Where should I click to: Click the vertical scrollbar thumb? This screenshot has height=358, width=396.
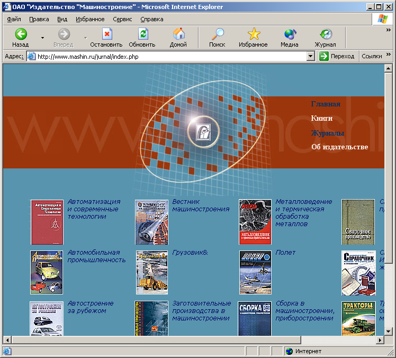tap(389, 168)
